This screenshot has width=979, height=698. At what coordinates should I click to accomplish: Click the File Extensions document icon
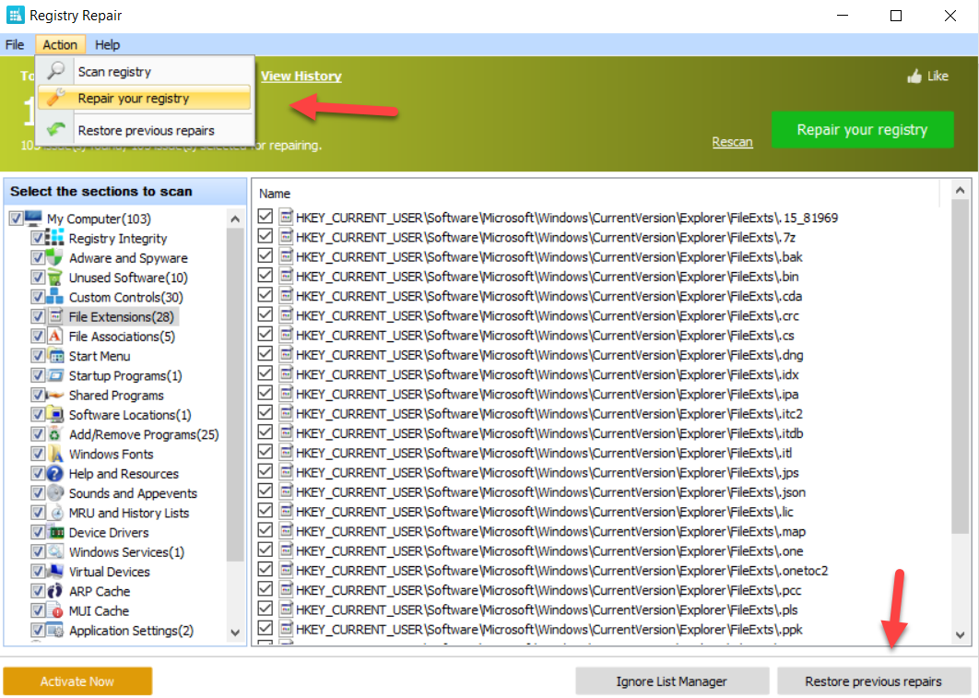(x=56, y=316)
